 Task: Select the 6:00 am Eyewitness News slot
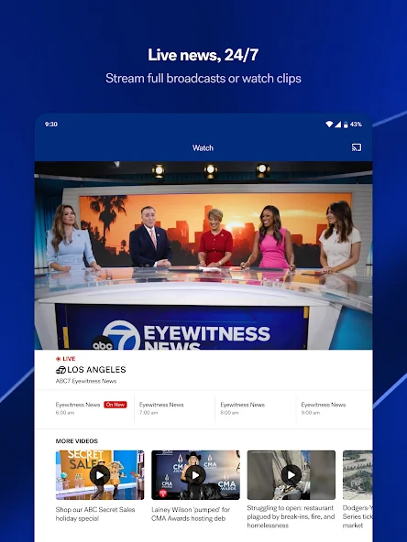tap(91, 408)
